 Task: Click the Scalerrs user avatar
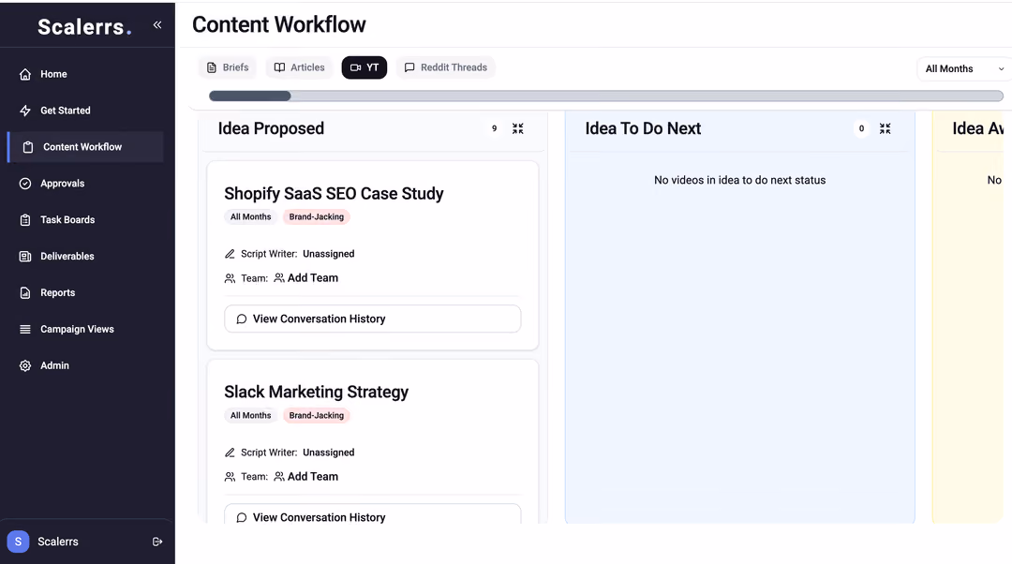tap(18, 542)
